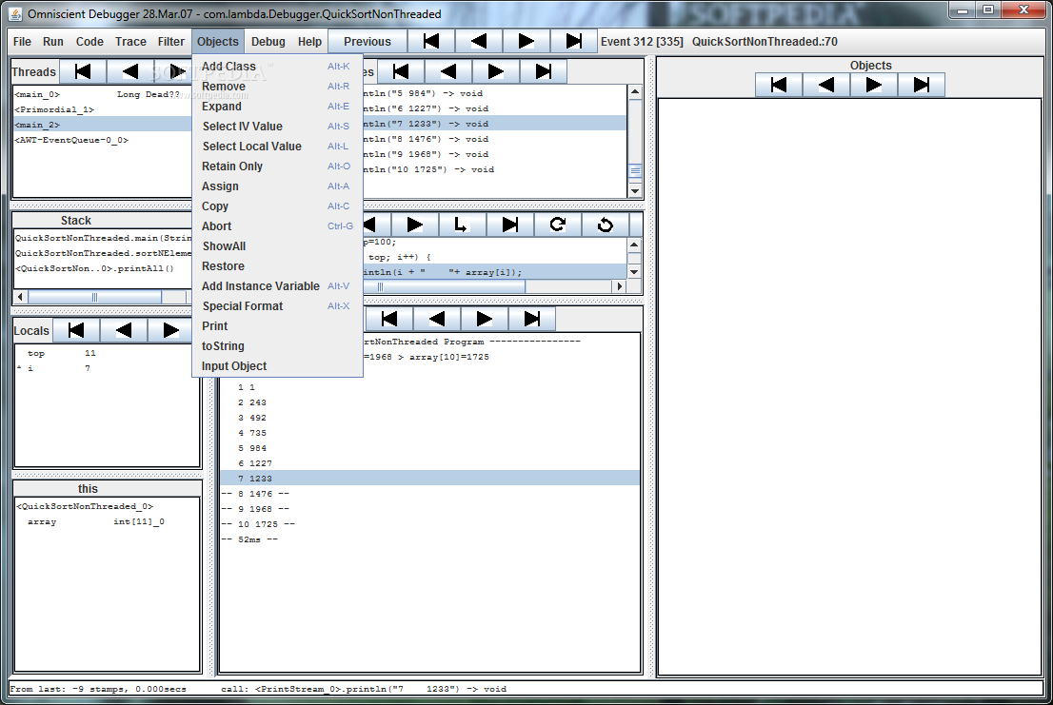
Task: Choose Remove from Objects menu
Action: (277, 87)
